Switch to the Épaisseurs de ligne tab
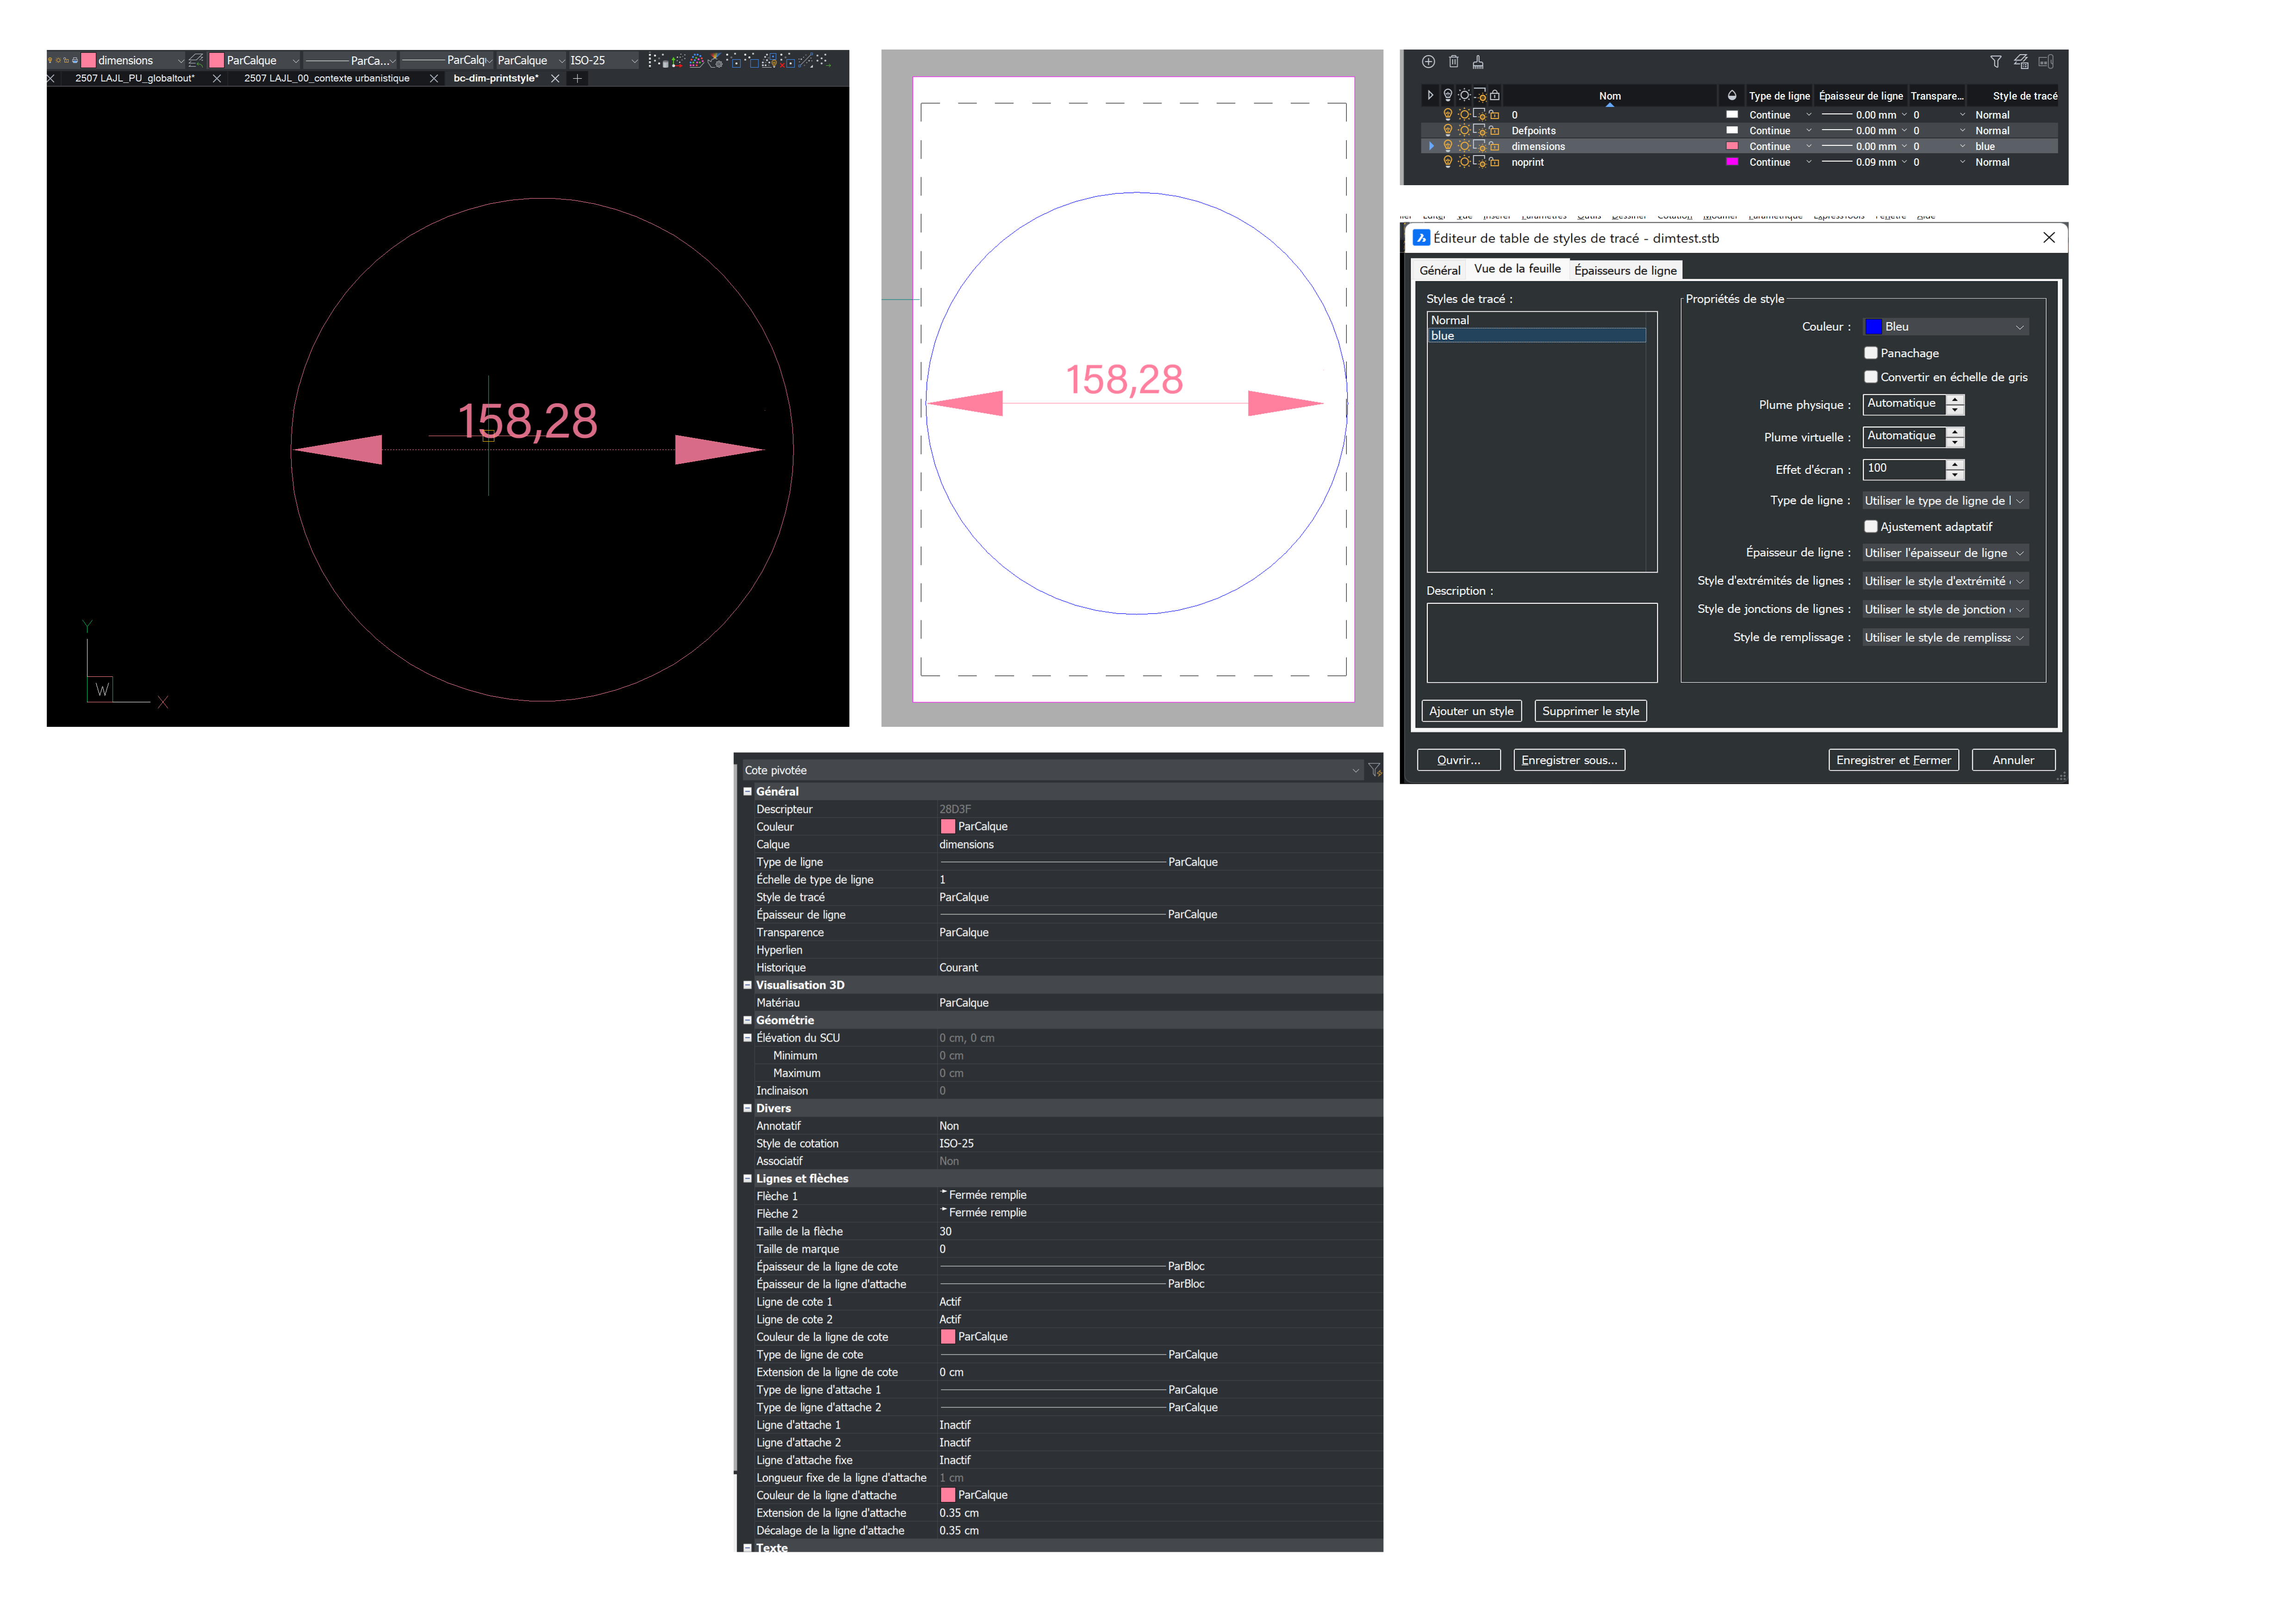The image size is (2296, 1624). pos(1625,271)
